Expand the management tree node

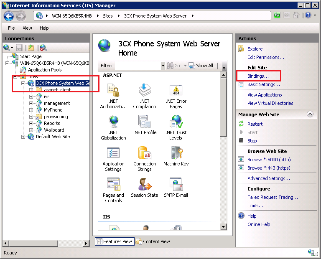[x=31, y=103]
